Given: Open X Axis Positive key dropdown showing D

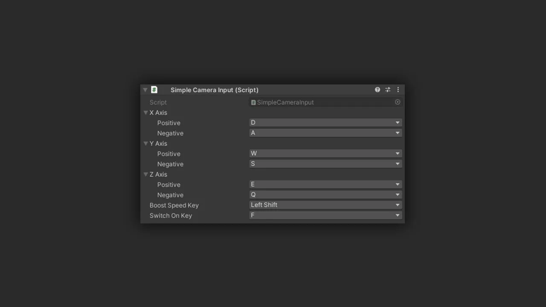Looking at the screenshot, I should (325, 123).
